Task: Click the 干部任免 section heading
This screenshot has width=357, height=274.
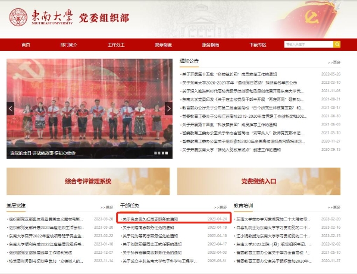Action: pos(130,206)
